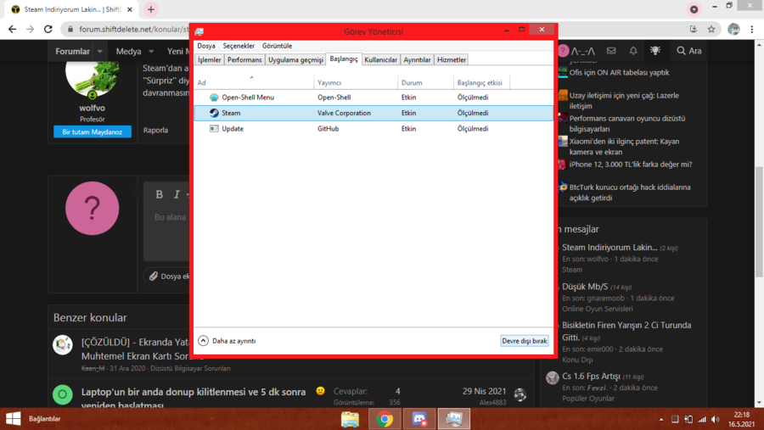Click Raporla link in forum post
This screenshot has height=430, width=764.
[155, 130]
